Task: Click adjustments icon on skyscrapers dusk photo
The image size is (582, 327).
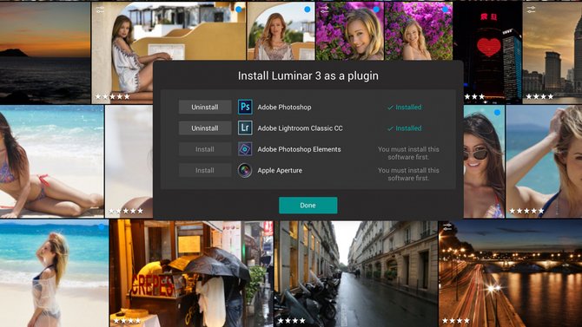Action: [531, 10]
